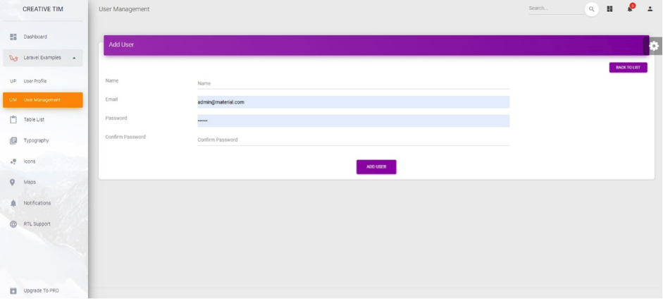Click the search magnifier button
The width and height of the screenshot is (663, 299).
tap(591, 9)
